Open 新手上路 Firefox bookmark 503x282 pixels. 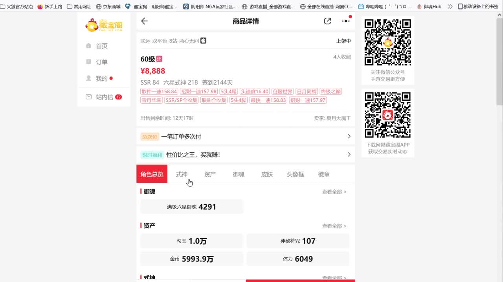50,6
